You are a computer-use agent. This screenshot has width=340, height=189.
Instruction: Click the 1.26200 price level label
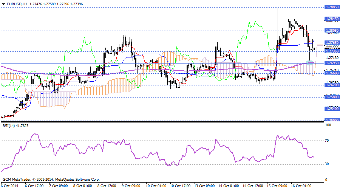[332, 85]
